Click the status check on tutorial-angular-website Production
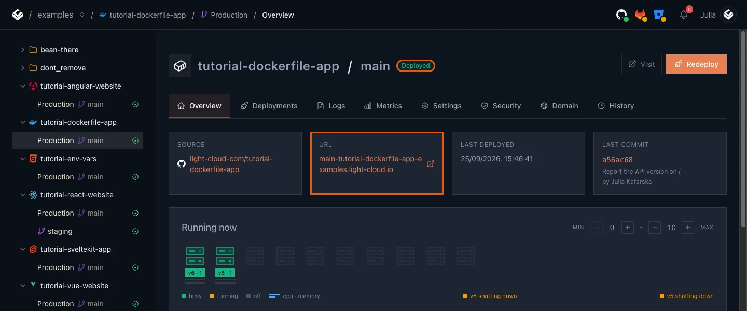This screenshot has height=311, width=747. tap(135, 104)
